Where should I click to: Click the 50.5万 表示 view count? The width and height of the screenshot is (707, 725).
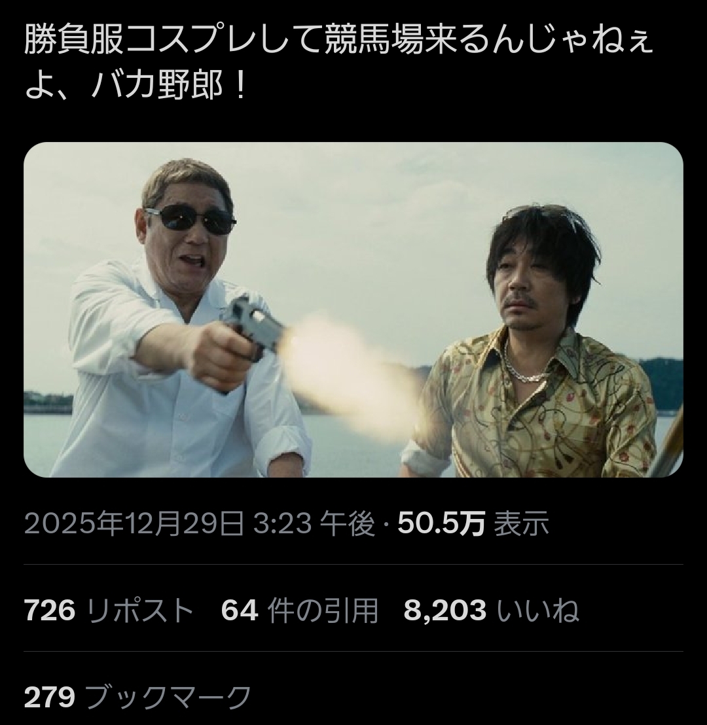473,523
